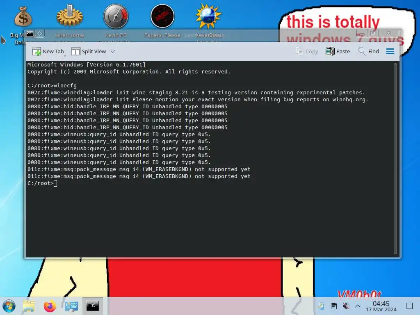The height and width of the screenshot is (315, 420).
Task: Open the first tray notification icon
Action: tap(322, 306)
